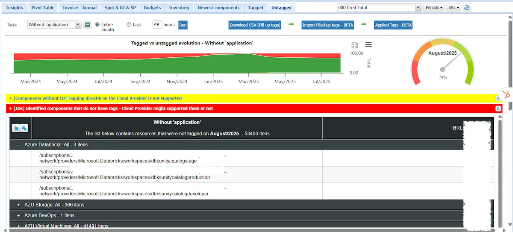Collapse the Azure Databricks group
The image size is (513, 232).
tap(18, 145)
